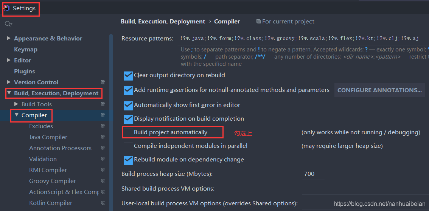This screenshot has width=429, height=211.
Task: Open the Keymap settings page
Action: (x=25, y=50)
